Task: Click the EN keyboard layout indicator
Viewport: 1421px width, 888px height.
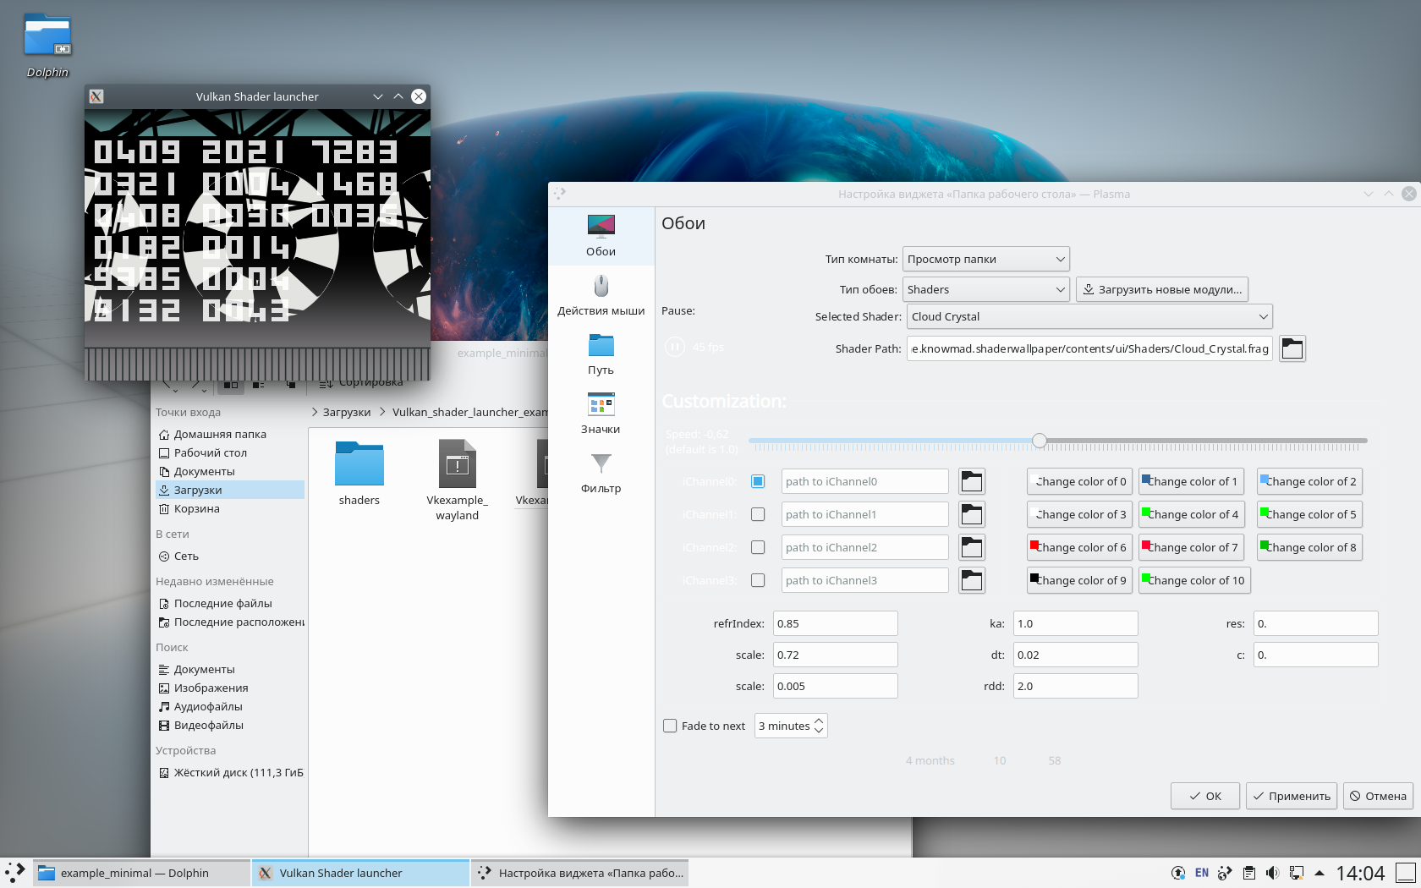Action: click(1201, 873)
